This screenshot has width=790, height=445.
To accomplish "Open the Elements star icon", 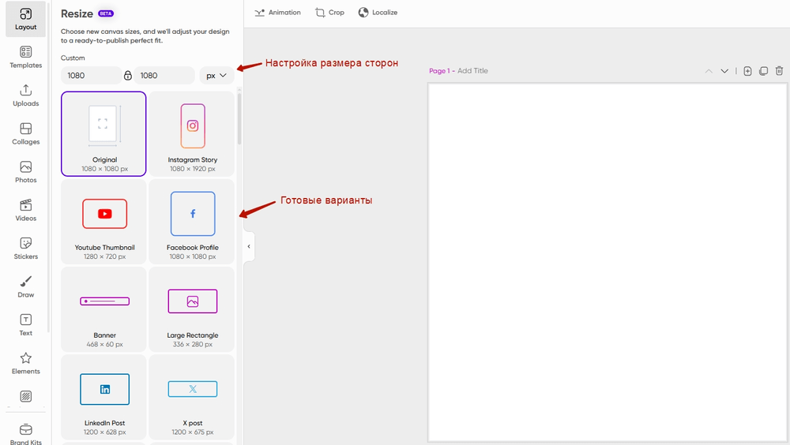I will [x=26, y=363].
